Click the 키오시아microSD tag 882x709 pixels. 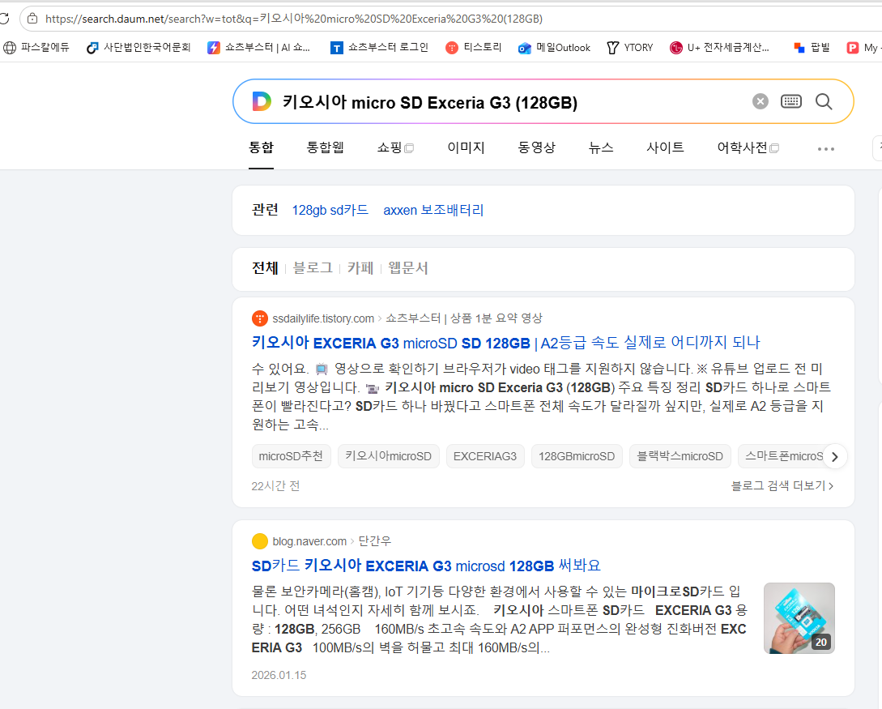[388, 456]
